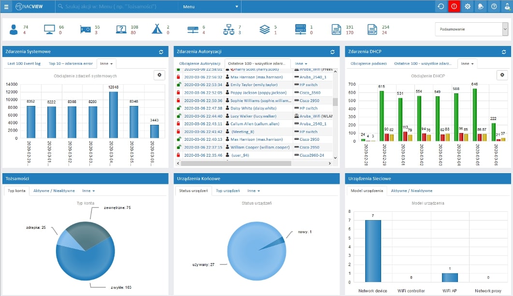Click the red alert icon in header
Screen dimensions: 513x296
coord(454,7)
